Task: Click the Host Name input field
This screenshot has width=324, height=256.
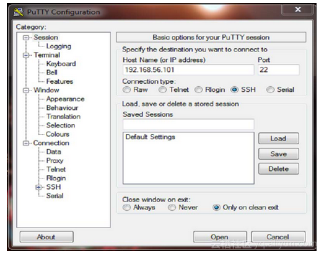Action: pyautogui.click(x=188, y=70)
